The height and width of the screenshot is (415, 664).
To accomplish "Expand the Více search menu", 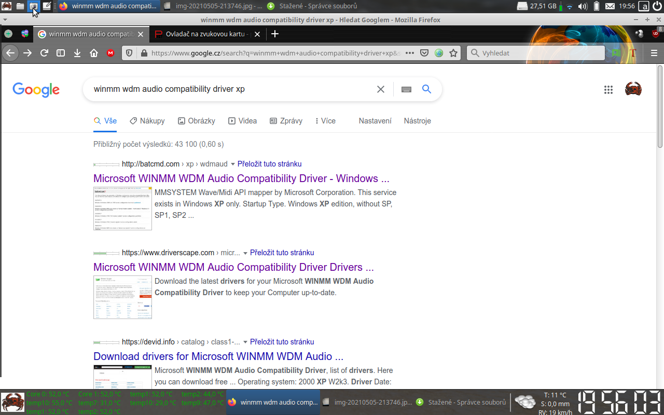I will [325, 121].
